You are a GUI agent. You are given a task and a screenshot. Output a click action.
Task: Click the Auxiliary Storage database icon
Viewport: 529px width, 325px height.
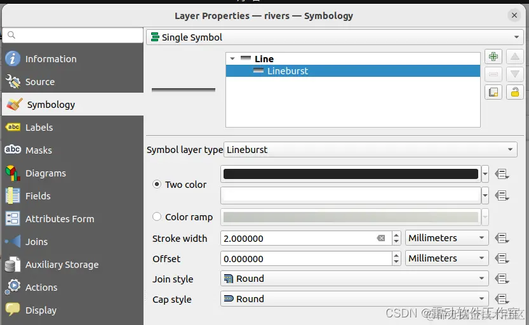click(13, 264)
